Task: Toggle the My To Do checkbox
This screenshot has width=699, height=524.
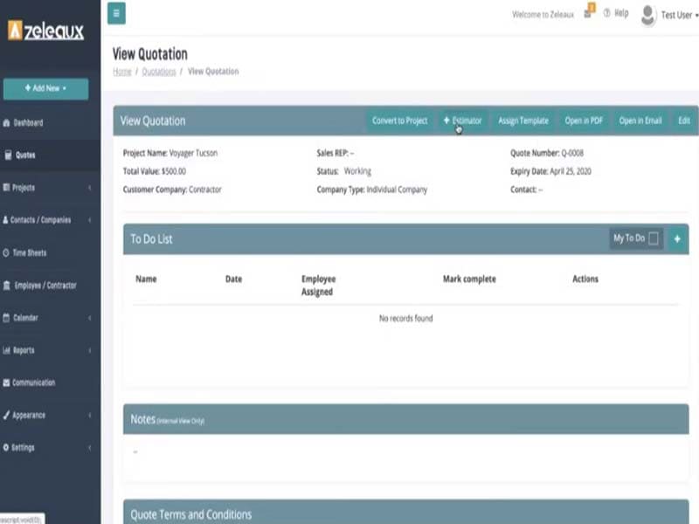Action: click(654, 238)
